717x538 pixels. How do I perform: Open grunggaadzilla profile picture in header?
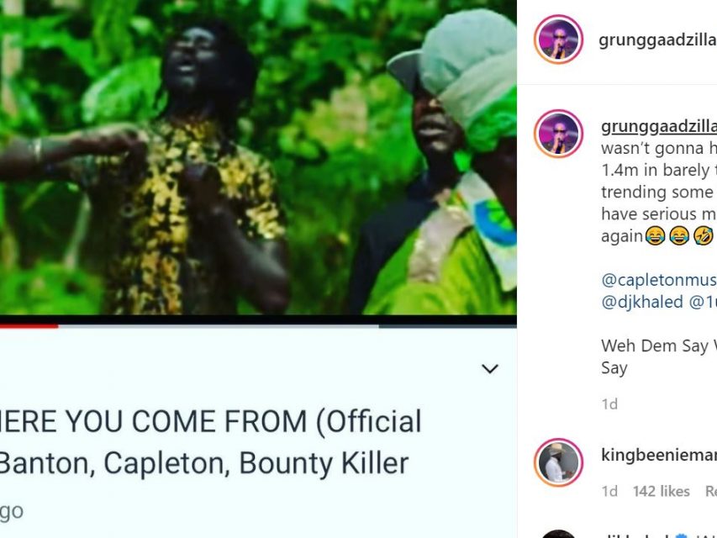tap(558, 40)
